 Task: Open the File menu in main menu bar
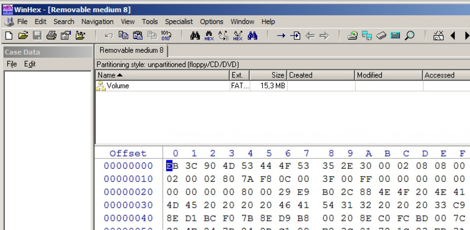[22, 22]
